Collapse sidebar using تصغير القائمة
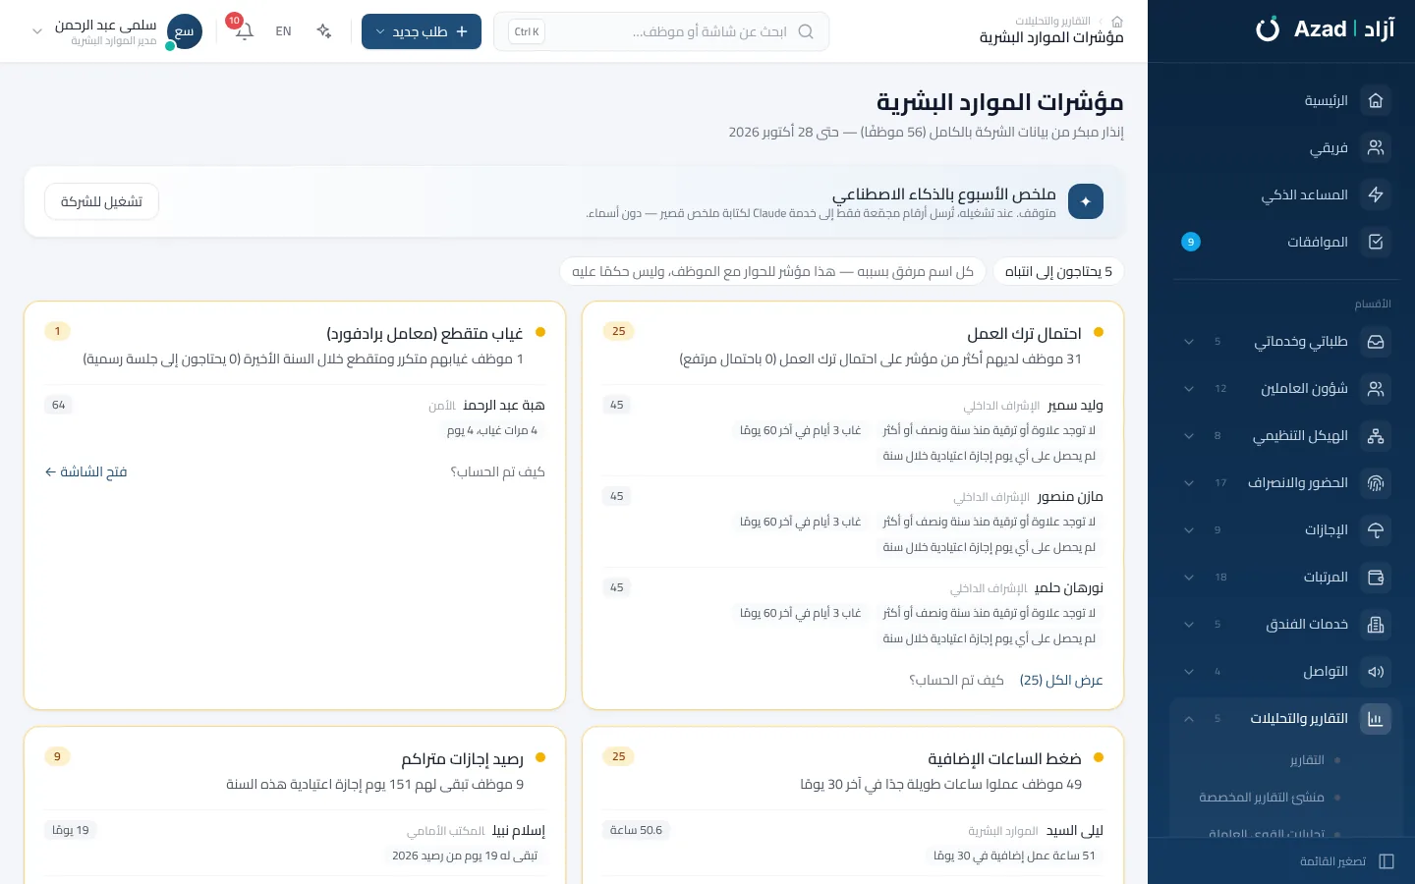This screenshot has width=1415, height=884. [1346, 861]
